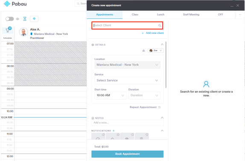The width and height of the screenshot is (245, 161).
Task: Toggle the calendar switch at top left
Action: pyautogui.click(x=9, y=19)
